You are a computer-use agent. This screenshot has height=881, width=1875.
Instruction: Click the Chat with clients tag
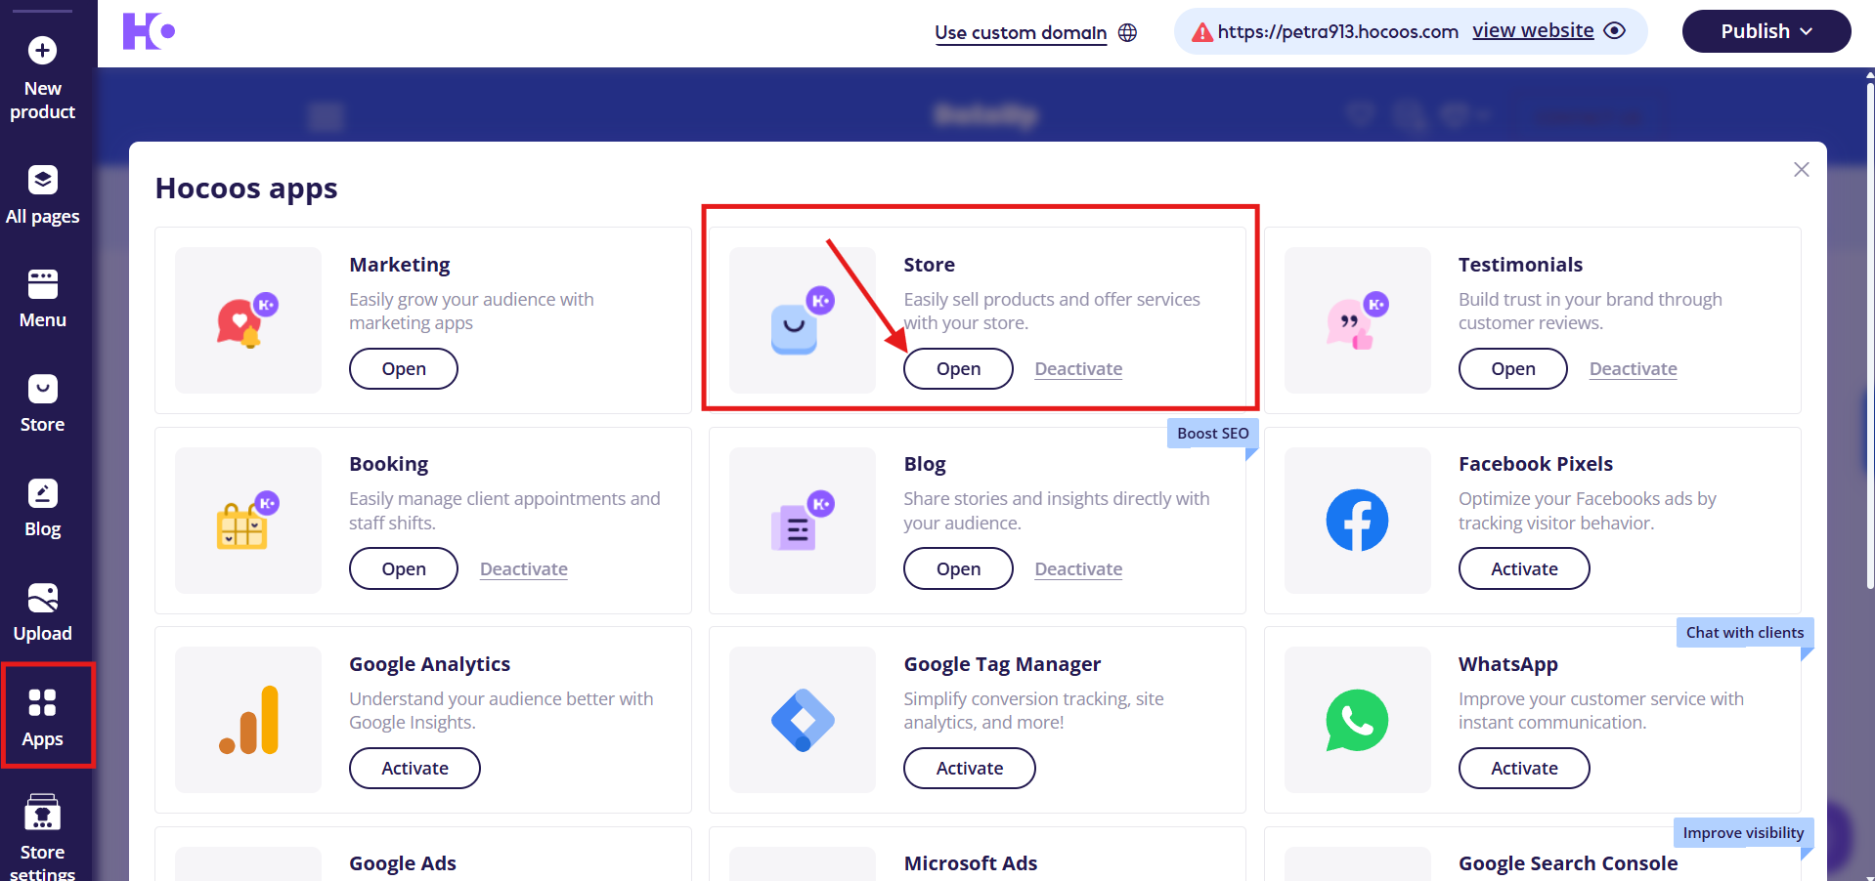pos(1745,633)
